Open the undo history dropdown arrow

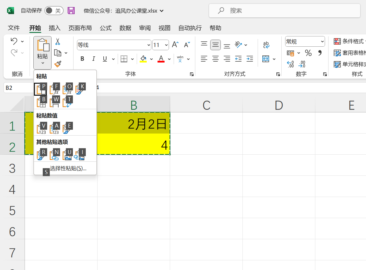(22, 41)
